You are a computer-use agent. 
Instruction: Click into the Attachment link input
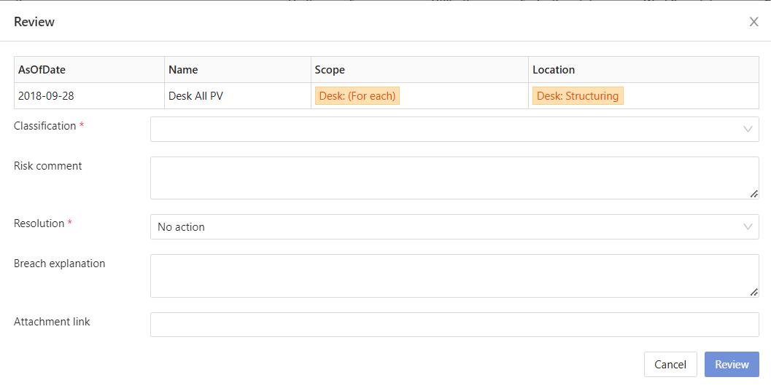[454, 325]
